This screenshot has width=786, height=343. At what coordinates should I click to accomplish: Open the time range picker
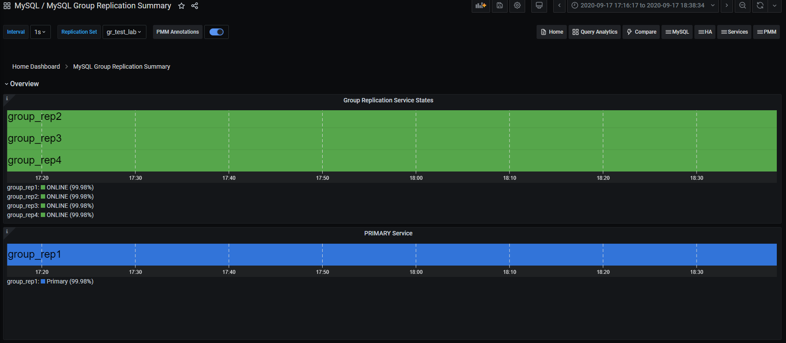coord(642,6)
